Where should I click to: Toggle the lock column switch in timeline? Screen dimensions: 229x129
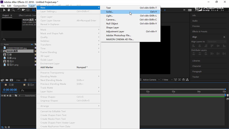click(11, 96)
